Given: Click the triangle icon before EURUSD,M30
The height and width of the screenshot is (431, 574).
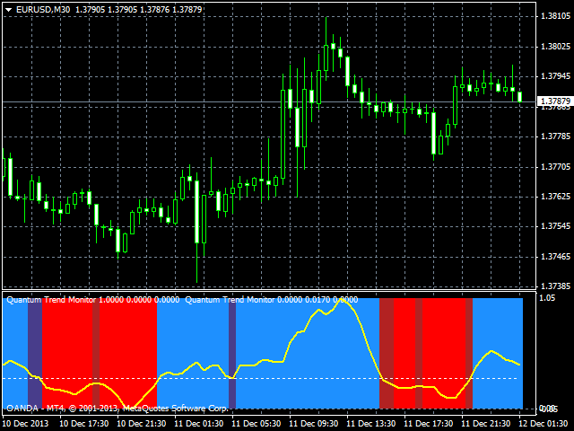Looking at the screenshot, I should (9, 9).
